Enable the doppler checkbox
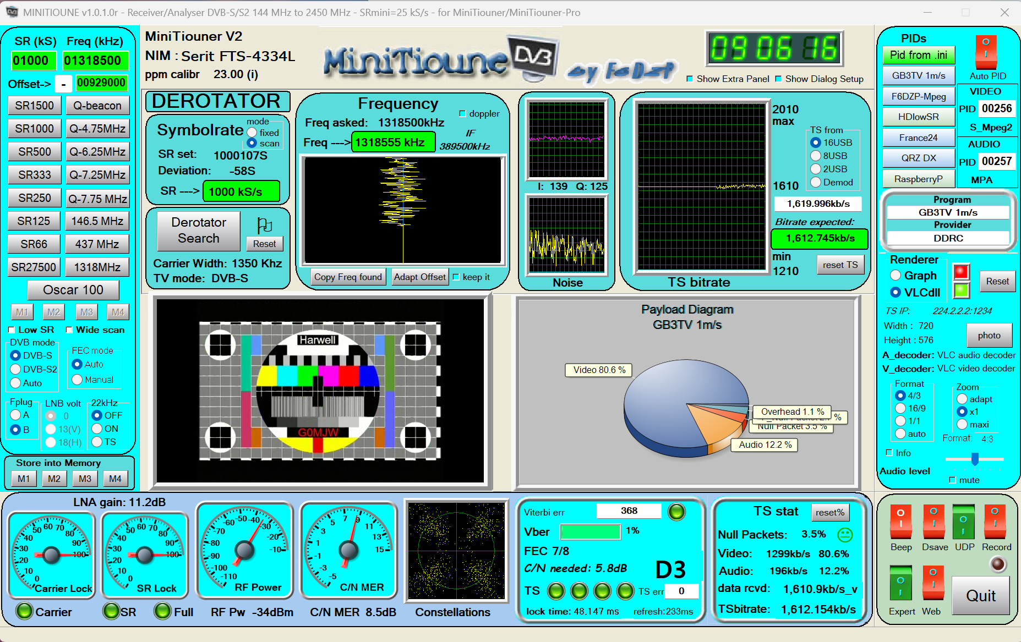The height and width of the screenshot is (642, 1021). tap(462, 113)
